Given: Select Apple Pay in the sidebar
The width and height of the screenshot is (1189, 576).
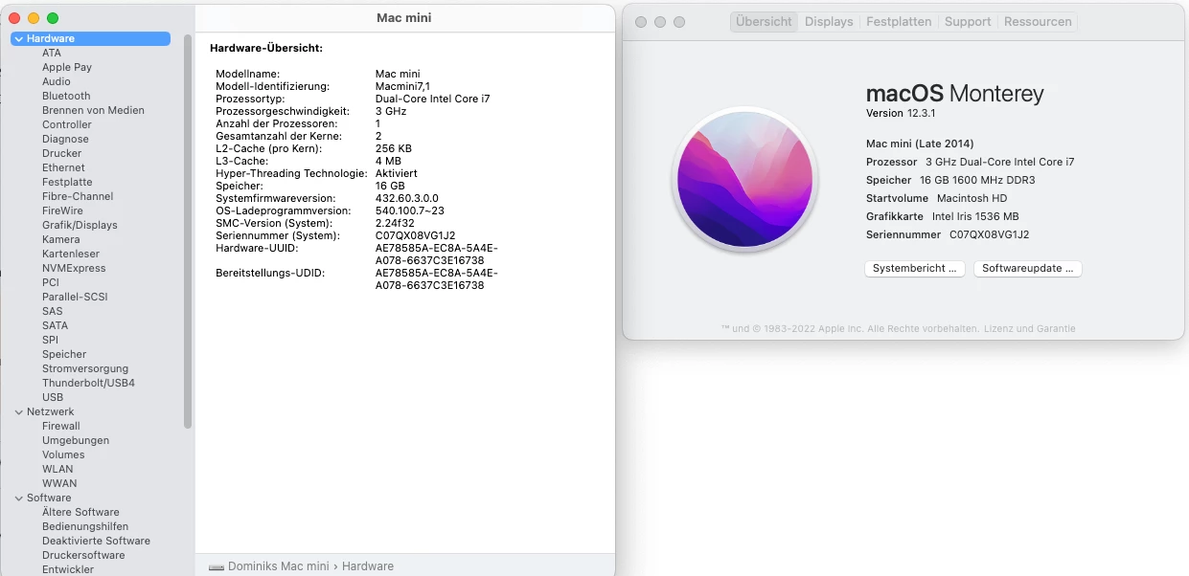Looking at the screenshot, I should (x=67, y=67).
